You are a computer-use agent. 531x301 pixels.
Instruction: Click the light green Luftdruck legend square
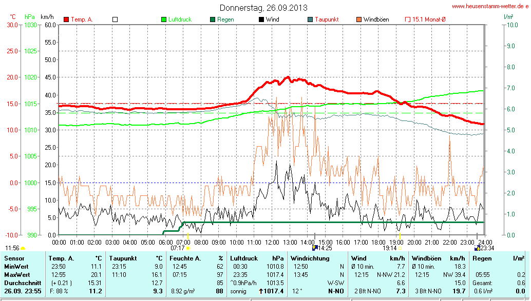pos(164,19)
